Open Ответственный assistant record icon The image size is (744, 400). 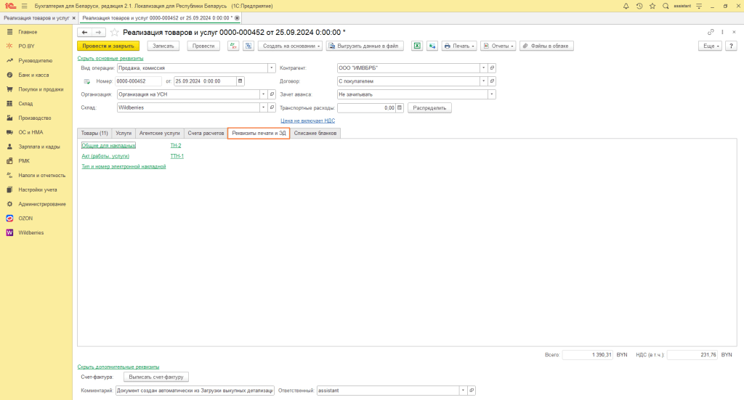click(472, 391)
